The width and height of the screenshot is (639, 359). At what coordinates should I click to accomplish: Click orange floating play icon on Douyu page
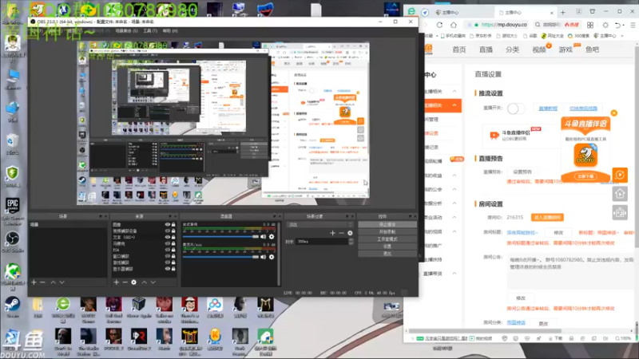tap(620, 175)
